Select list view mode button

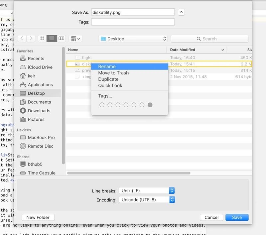[52, 39]
